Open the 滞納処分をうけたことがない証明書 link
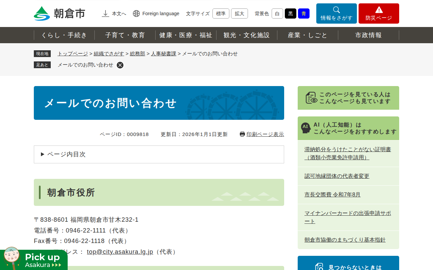 point(347,149)
